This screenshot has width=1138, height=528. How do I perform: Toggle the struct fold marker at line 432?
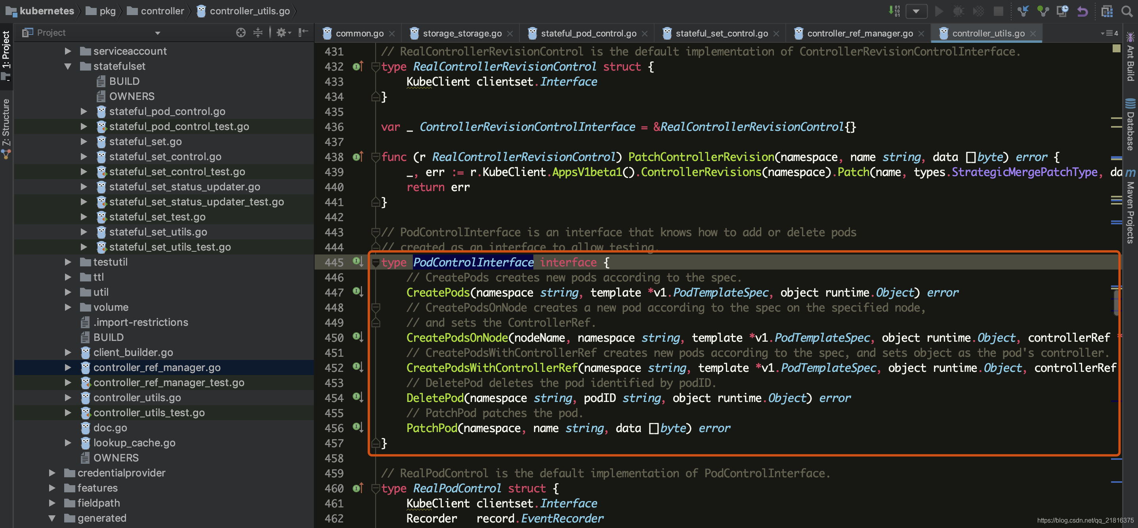click(x=376, y=67)
